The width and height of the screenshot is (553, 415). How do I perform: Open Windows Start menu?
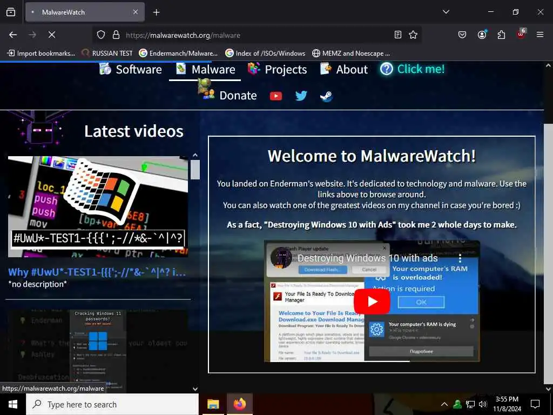(13, 404)
